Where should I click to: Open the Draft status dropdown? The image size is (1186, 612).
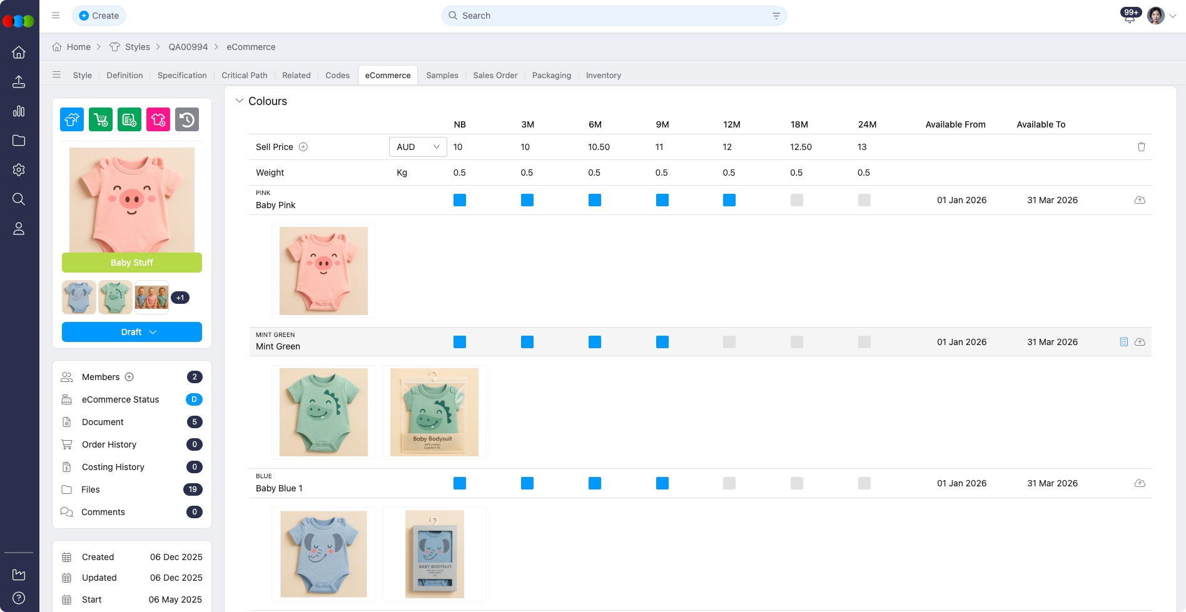pos(131,332)
